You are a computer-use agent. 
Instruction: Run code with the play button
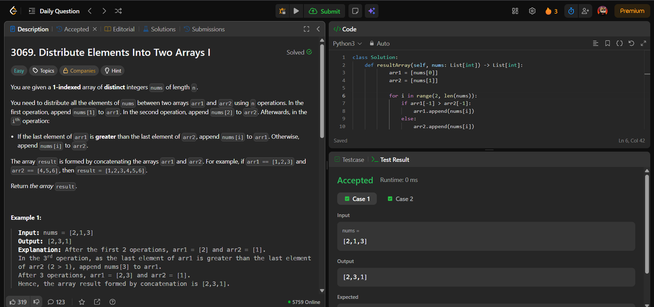(296, 11)
